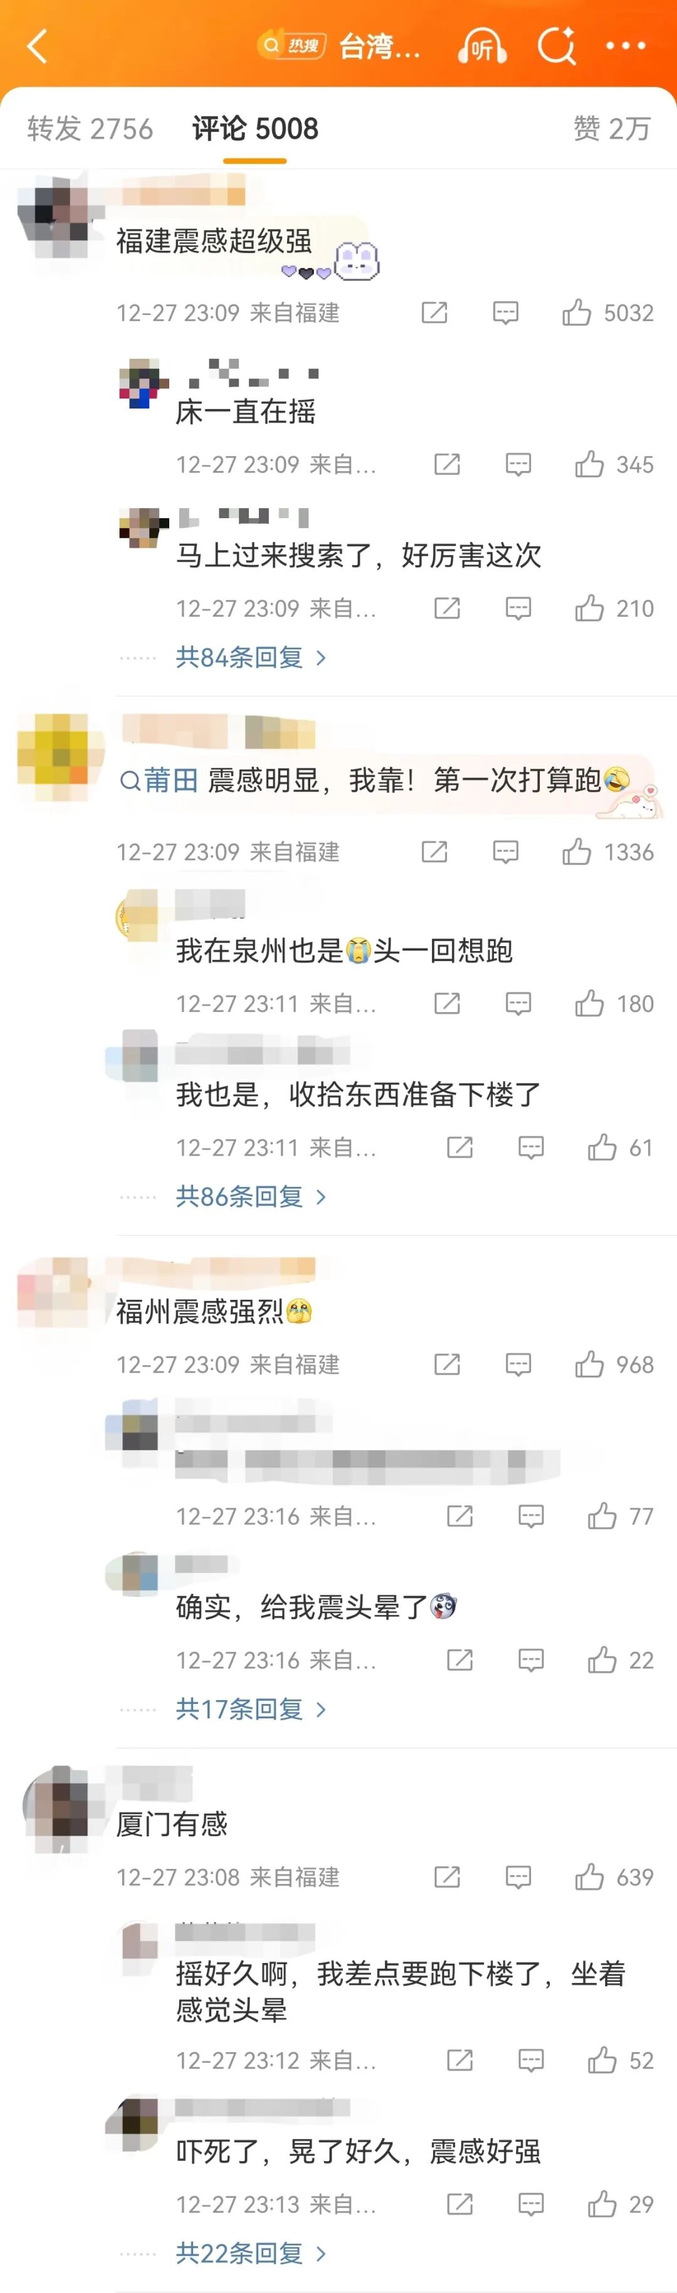Switch to 赞 2万 tab
677x2293 pixels.
(612, 129)
